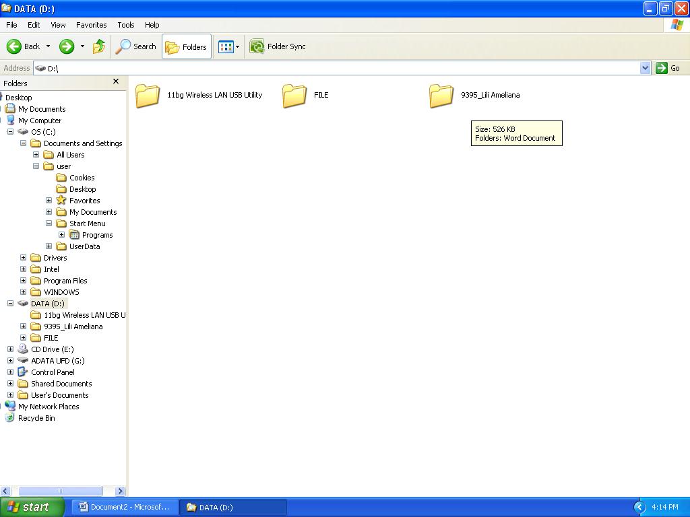Open Search using the toolbar icon
The width and height of the screenshot is (690, 517).
click(135, 46)
